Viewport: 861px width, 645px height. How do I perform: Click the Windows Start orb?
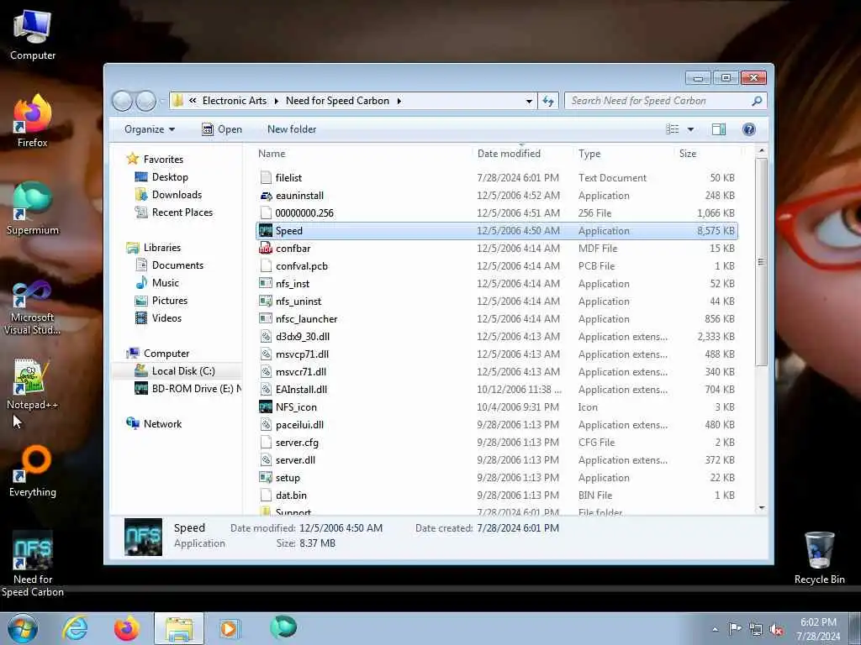point(23,628)
